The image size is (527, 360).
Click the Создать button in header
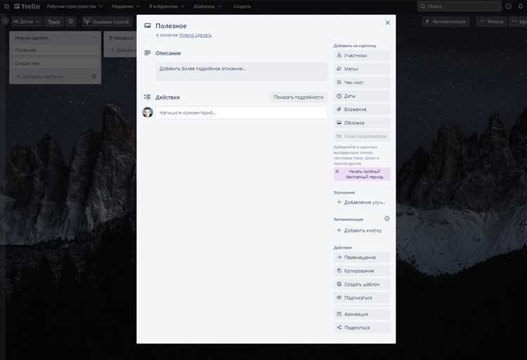242,6
